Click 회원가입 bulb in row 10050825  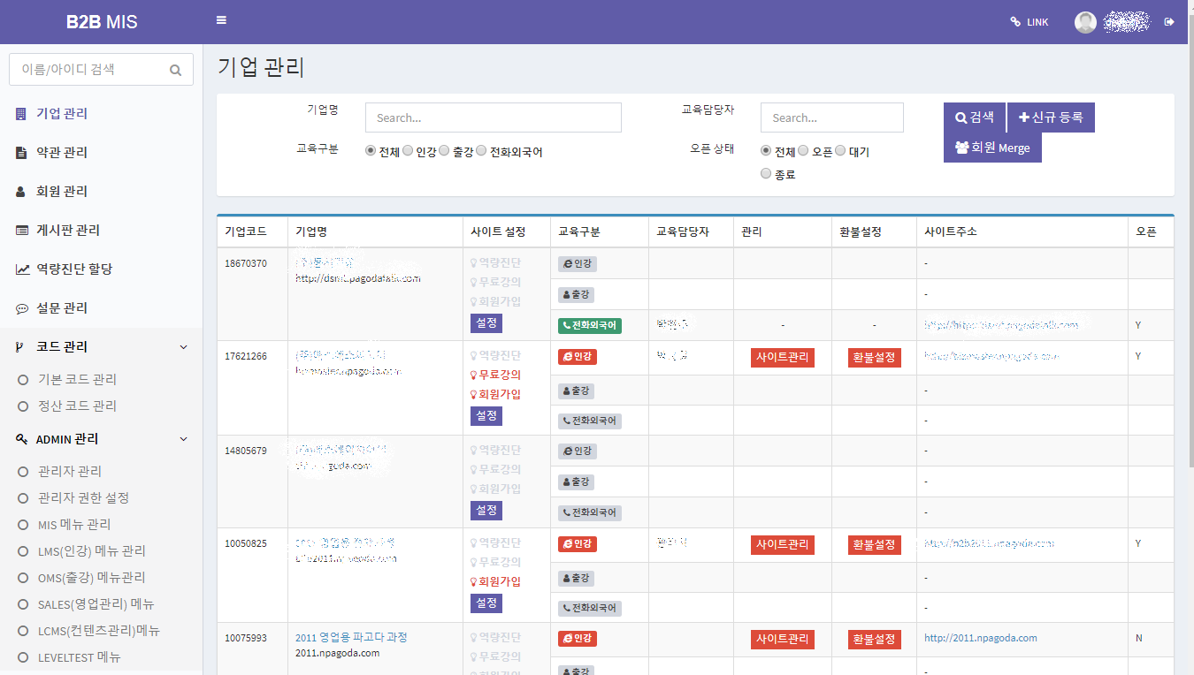pos(494,581)
